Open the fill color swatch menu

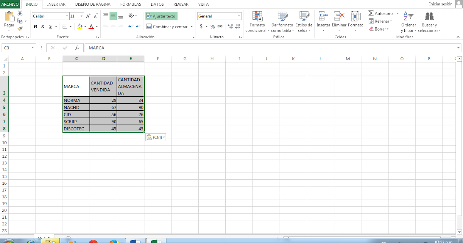80,26
